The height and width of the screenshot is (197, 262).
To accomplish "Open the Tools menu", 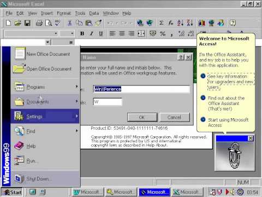I will tap(80, 13).
